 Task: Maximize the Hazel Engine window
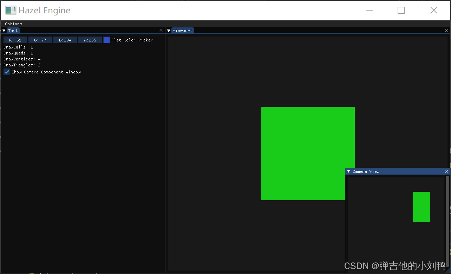pos(401,10)
